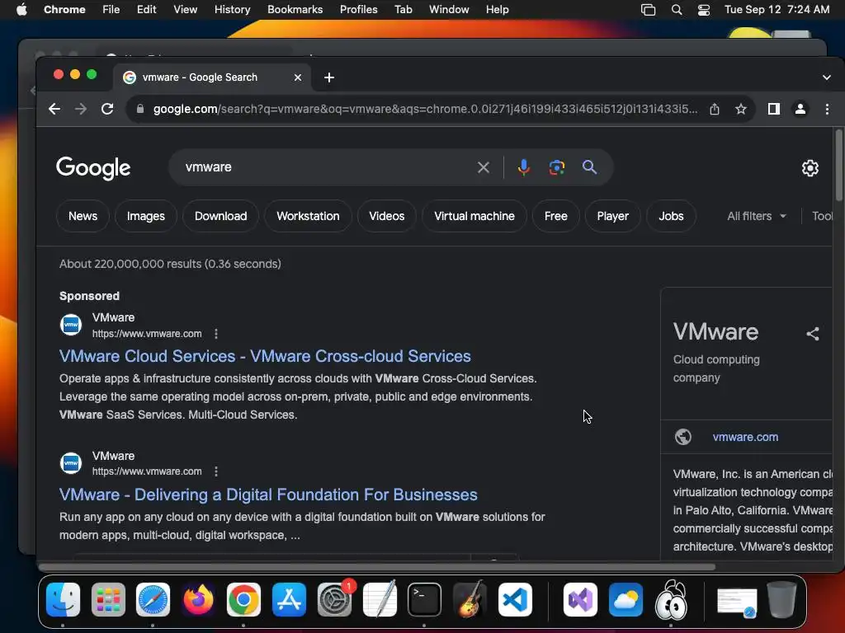Click the vertical page scrollbar
The height and width of the screenshot is (633, 845).
click(838, 165)
